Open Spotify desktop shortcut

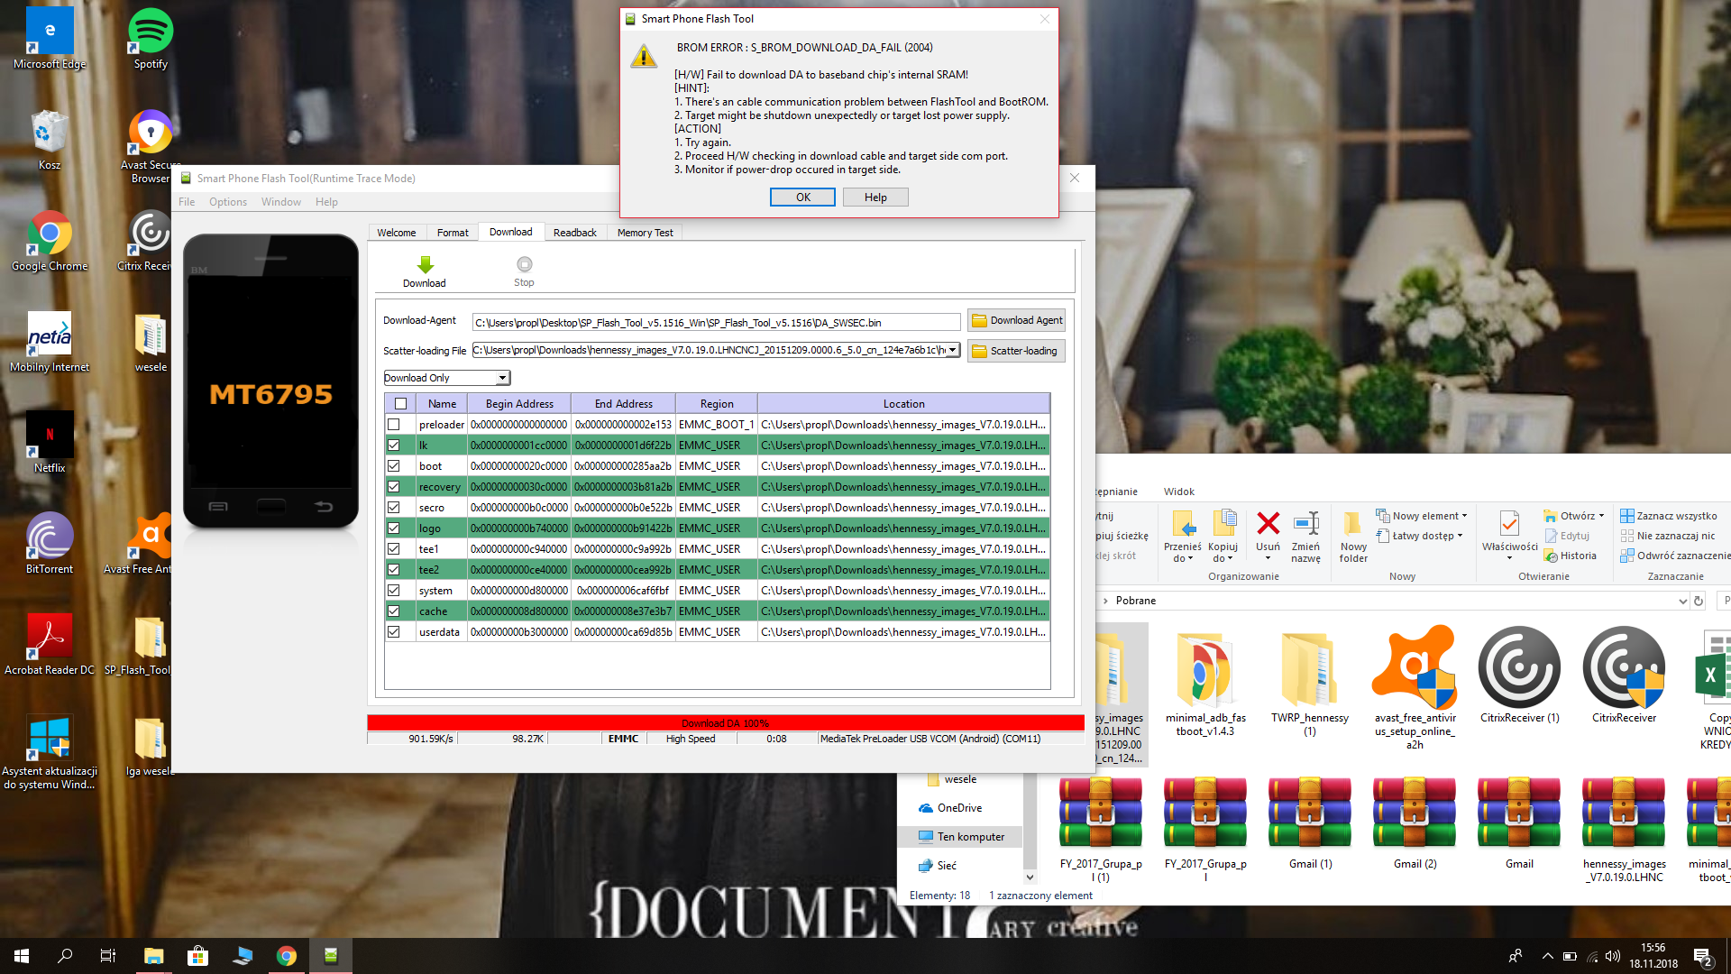(x=151, y=32)
